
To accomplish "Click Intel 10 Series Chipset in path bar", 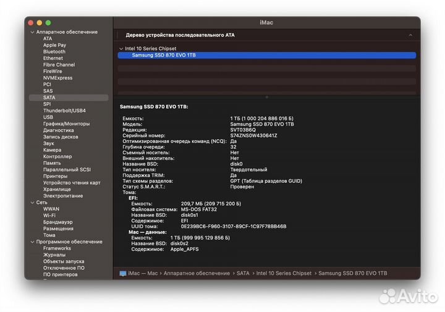I will coord(284,274).
